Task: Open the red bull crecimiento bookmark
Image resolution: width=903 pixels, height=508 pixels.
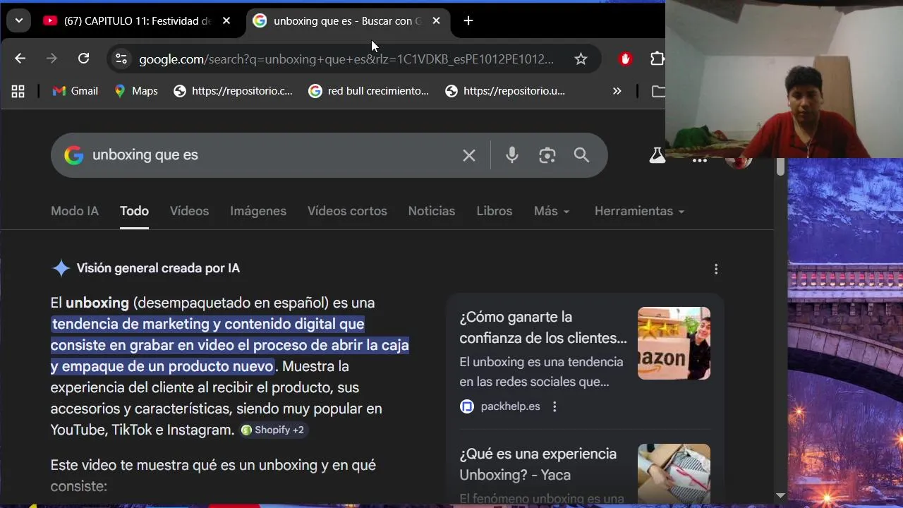Action: (x=368, y=91)
